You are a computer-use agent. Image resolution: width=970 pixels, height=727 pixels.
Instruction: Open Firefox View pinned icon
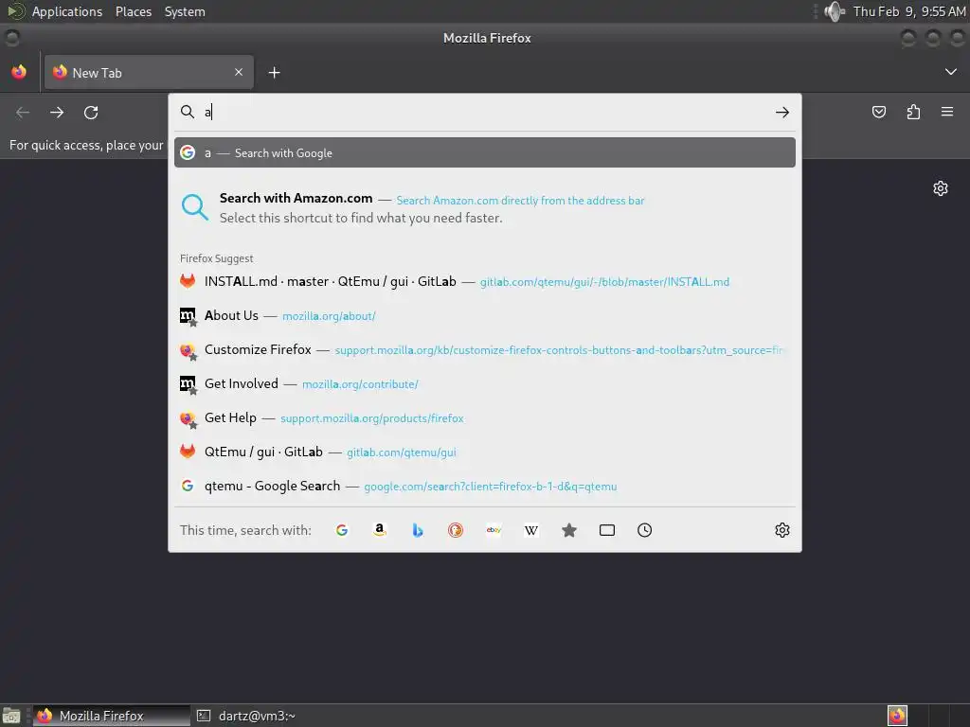(x=19, y=72)
